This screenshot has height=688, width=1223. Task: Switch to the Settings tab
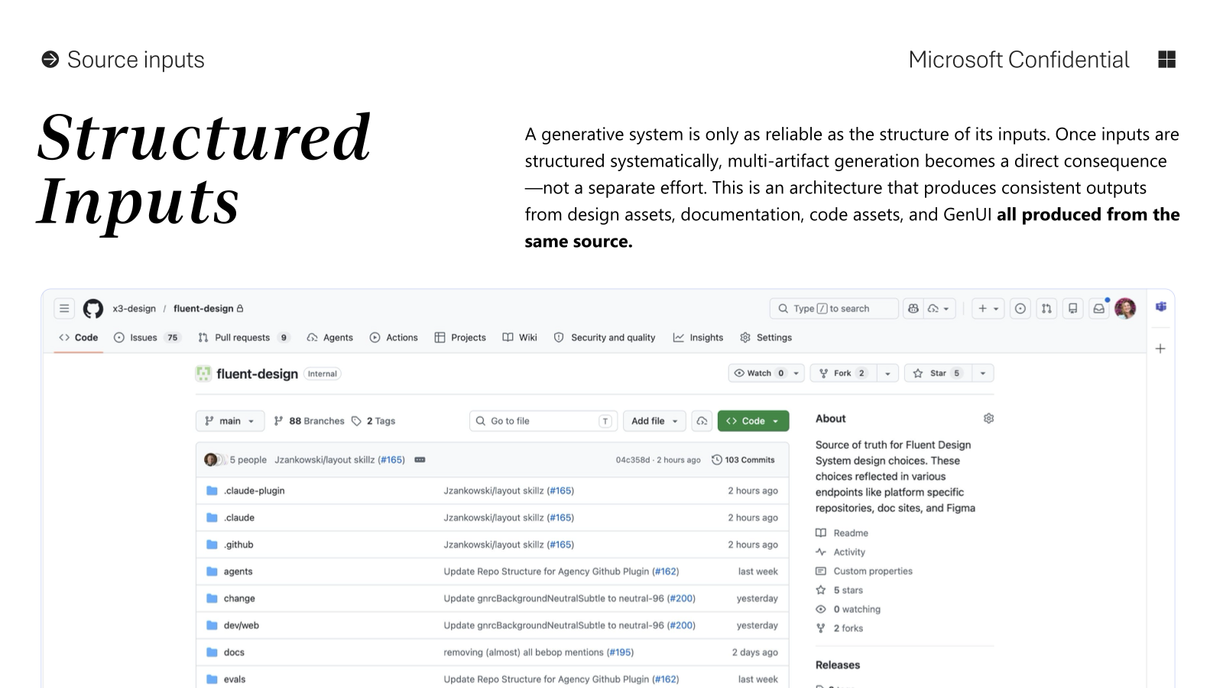[766, 337]
